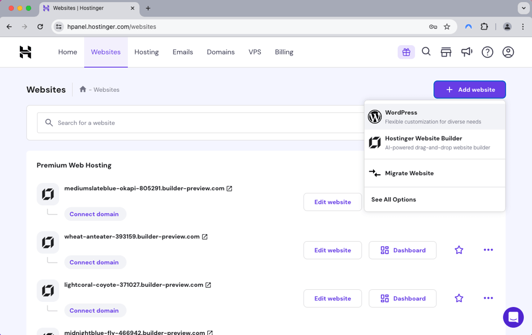This screenshot has height=335, width=532.
Task: Open more options for lightcoral-coyote website
Action: pyautogui.click(x=488, y=298)
